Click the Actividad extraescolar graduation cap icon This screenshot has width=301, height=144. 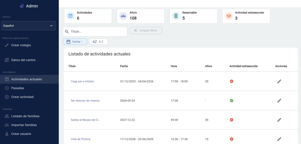pos(229,16)
